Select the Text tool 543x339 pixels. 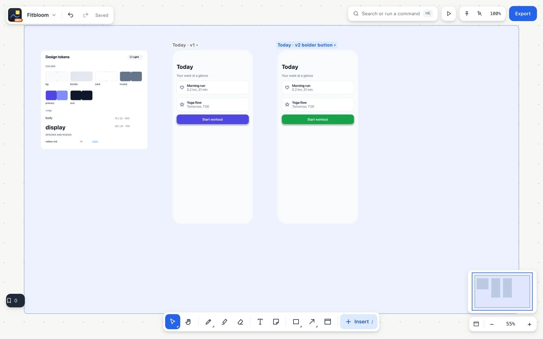coord(260,321)
